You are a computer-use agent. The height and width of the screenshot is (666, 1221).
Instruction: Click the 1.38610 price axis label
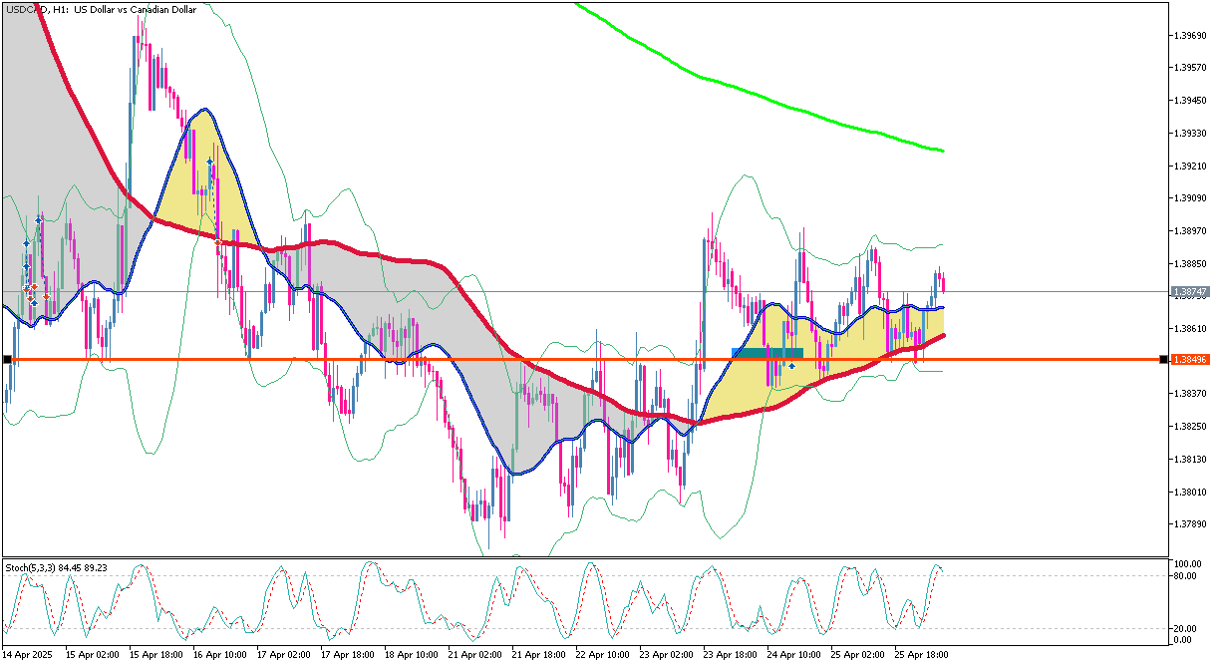1192,329
